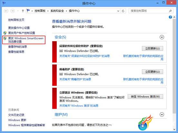The height and width of the screenshot is (133, 178).
Task: Open 更改用户帐户控制设置
Action: pos(22,33)
